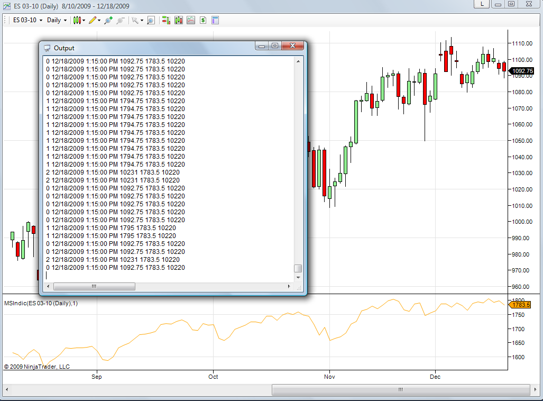The height and width of the screenshot is (401, 543).
Task: Select the pointer cursor tool icon
Action: (x=135, y=20)
